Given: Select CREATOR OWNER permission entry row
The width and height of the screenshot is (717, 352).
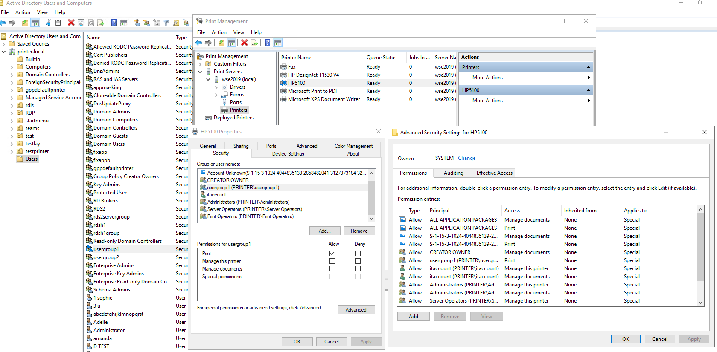Looking at the screenshot, I should pos(547,252).
